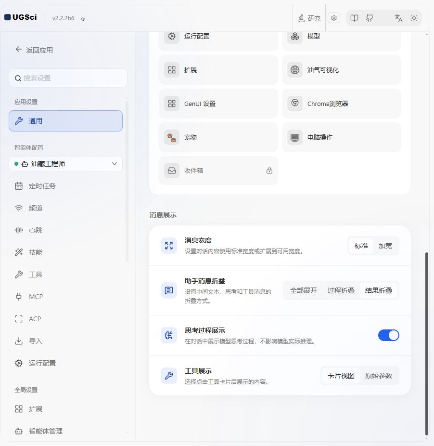Click the lock icon on 收件箱
The height and width of the screenshot is (446, 434).
[x=269, y=171]
